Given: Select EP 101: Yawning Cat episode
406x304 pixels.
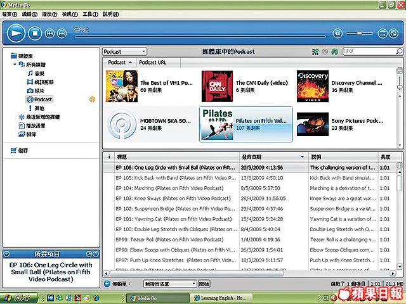Looking at the screenshot, I should coord(250,219).
